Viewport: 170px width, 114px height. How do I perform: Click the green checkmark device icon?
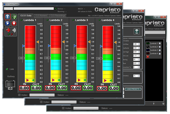(14, 16)
